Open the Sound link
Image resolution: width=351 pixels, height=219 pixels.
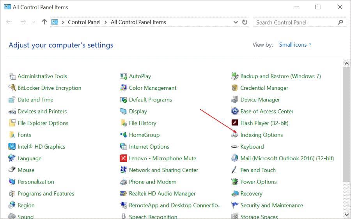(25, 217)
